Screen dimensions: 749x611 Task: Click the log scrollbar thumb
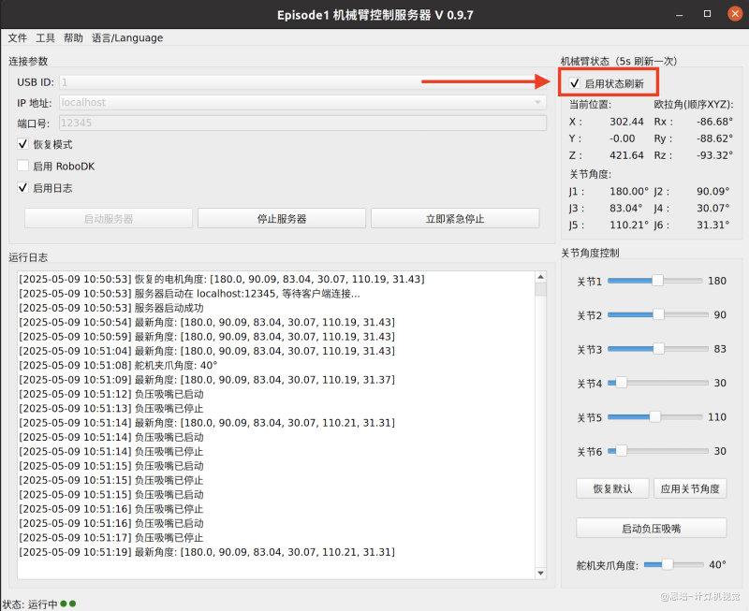(541, 289)
